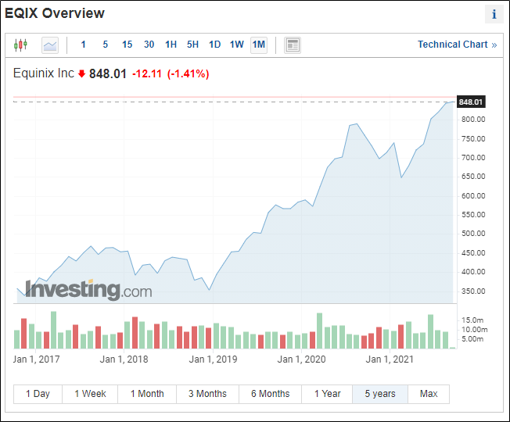The width and height of the screenshot is (510, 422).
Task: Show the 1 Day range
Action: 38,394
